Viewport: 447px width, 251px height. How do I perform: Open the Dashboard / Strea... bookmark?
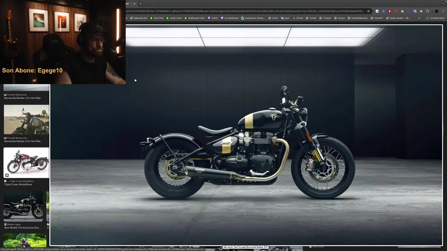pos(253,18)
